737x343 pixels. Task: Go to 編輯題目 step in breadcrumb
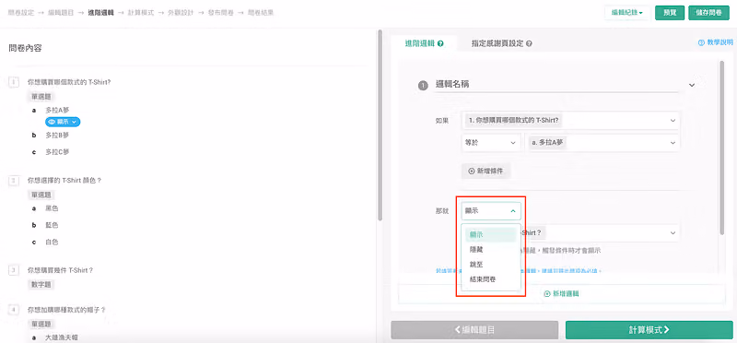pyautogui.click(x=61, y=13)
